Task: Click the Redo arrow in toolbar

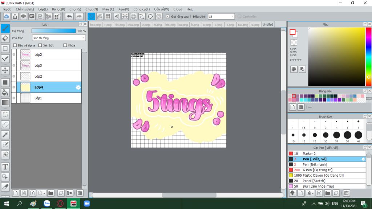Action: pyautogui.click(x=79, y=16)
